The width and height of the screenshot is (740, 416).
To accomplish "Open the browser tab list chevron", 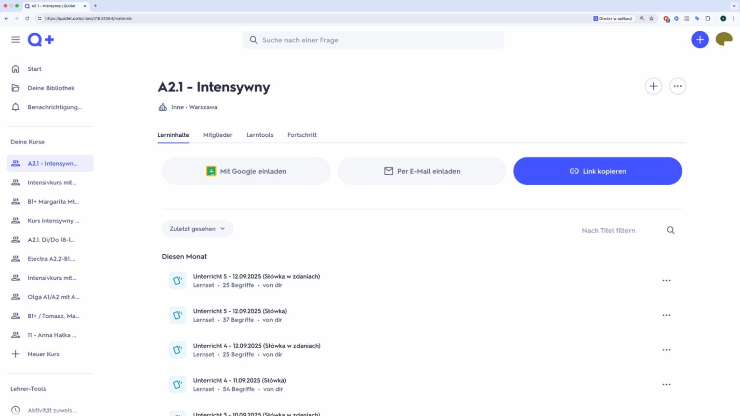I will pyautogui.click(x=734, y=6).
